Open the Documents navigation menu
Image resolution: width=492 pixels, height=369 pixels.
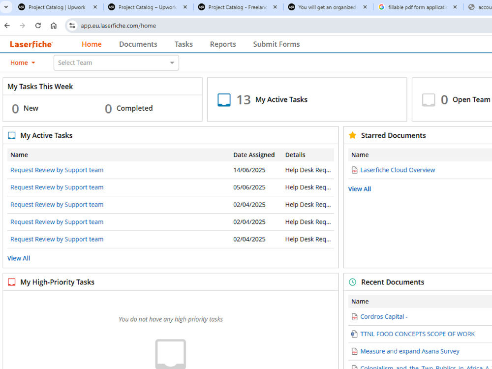coord(138,44)
